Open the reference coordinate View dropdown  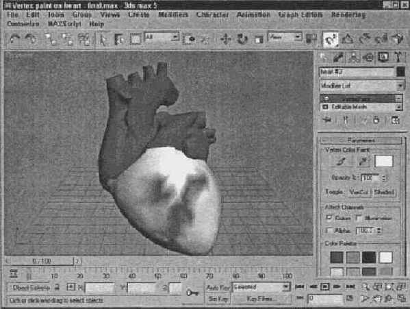click(285, 37)
